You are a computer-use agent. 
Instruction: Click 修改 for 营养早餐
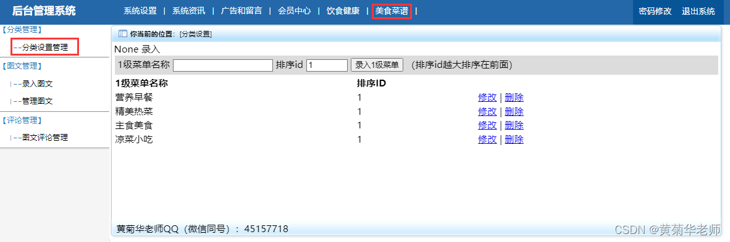click(487, 98)
